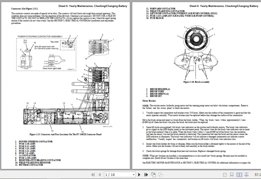Select the two-page facing layout
The image size is (261, 179).
pyautogui.click(x=239, y=175)
